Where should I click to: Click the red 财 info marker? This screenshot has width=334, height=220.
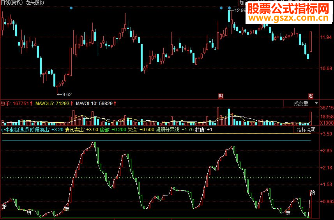pos(221,96)
